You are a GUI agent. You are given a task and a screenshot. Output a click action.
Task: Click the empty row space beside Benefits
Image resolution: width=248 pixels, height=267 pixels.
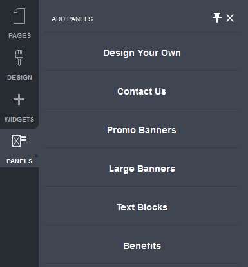(x=200, y=244)
